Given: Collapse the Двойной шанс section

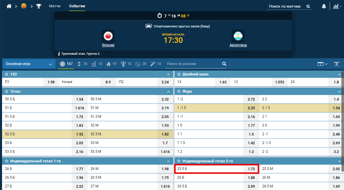Looking at the screenshot, I should 339,74.
